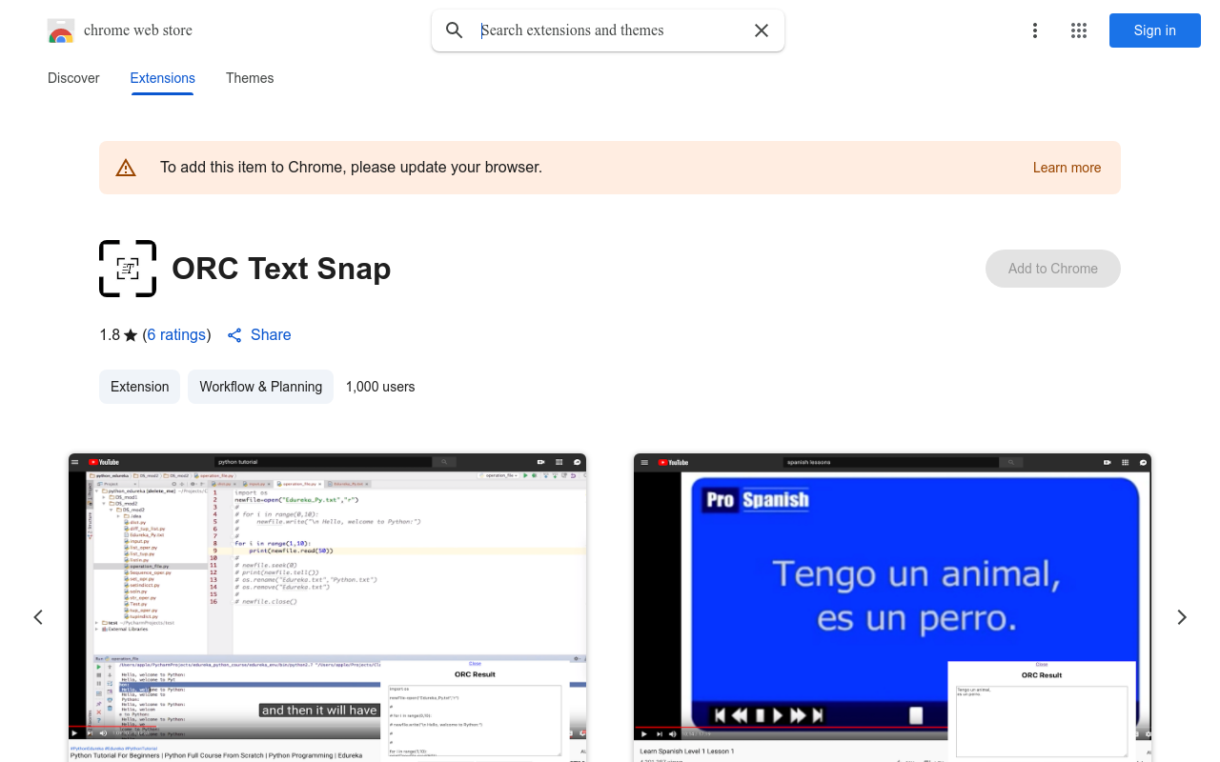
Task: Open the 6 ratings link
Action: [x=176, y=335]
